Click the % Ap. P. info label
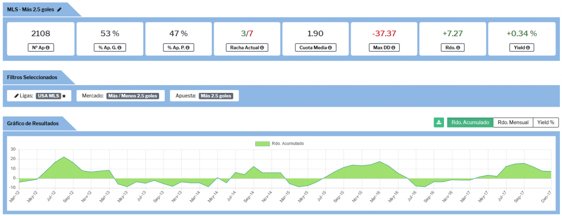This screenshot has height=216, width=562. pos(178,48)
